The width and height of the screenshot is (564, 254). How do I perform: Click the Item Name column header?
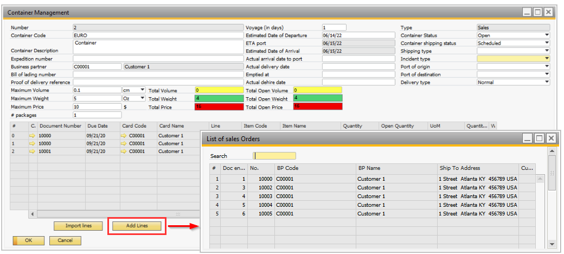click(x=310, y=126)
